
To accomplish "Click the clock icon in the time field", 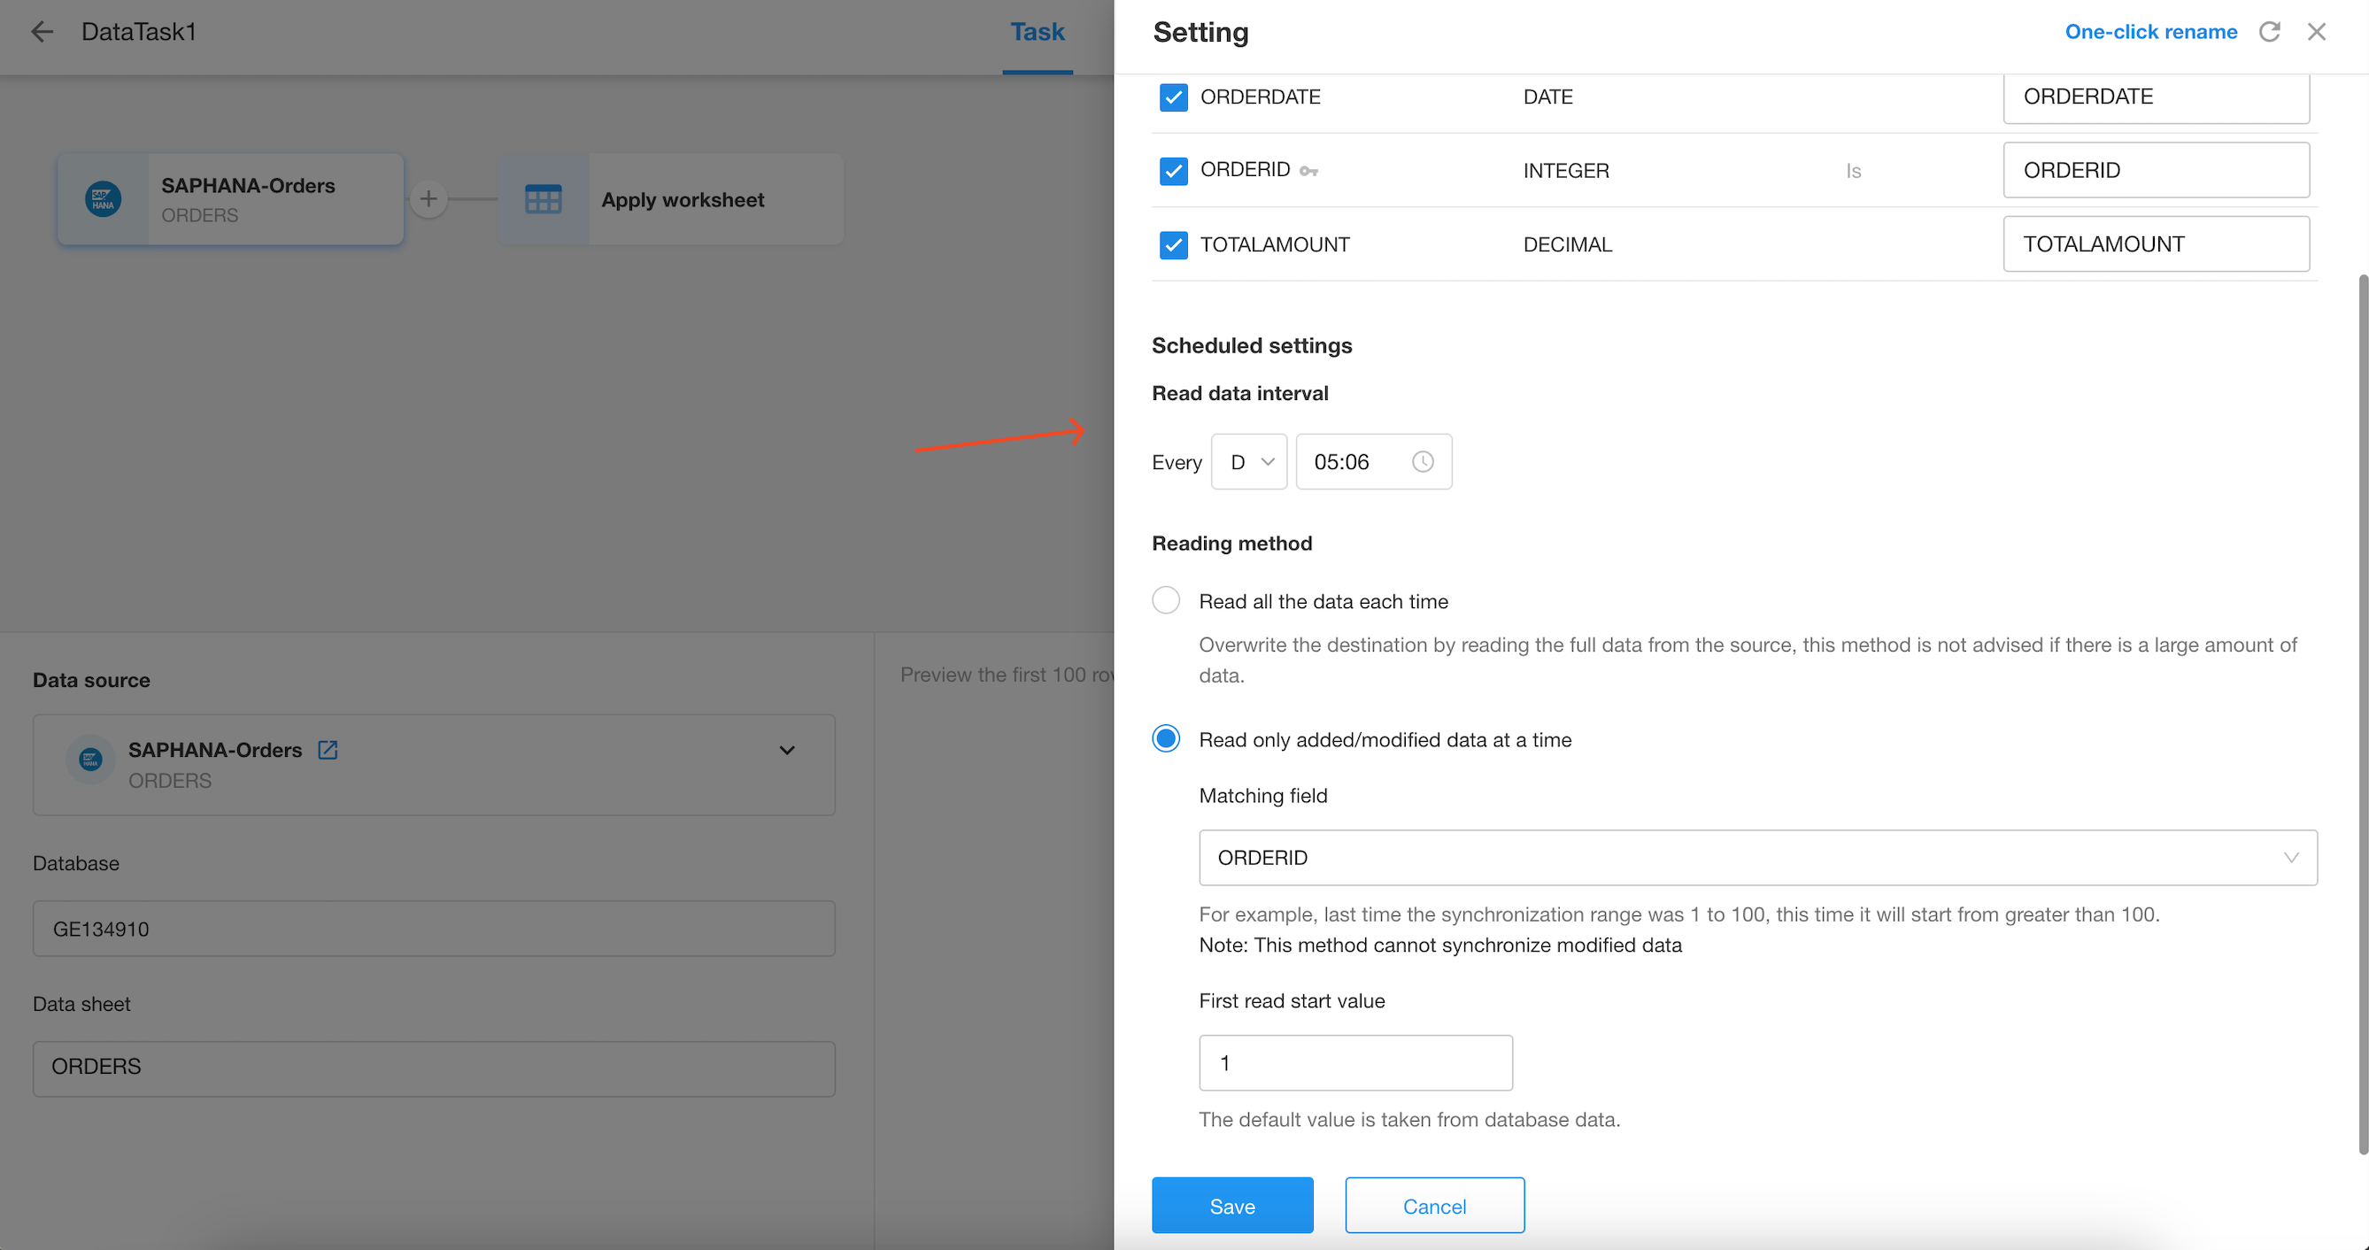I will click(1423, 462).
